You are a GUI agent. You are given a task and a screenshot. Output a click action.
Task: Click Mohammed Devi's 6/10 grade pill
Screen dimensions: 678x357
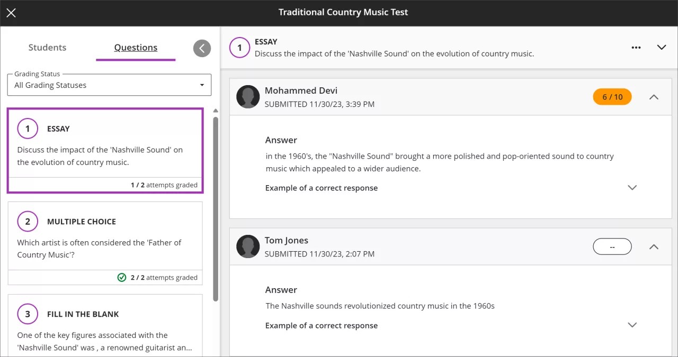pos(612,97)
